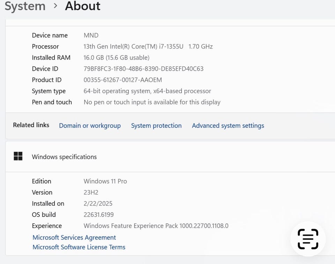Tap the text scan overlay button
This screenshot has width=335, height=264.
(308, 239)
